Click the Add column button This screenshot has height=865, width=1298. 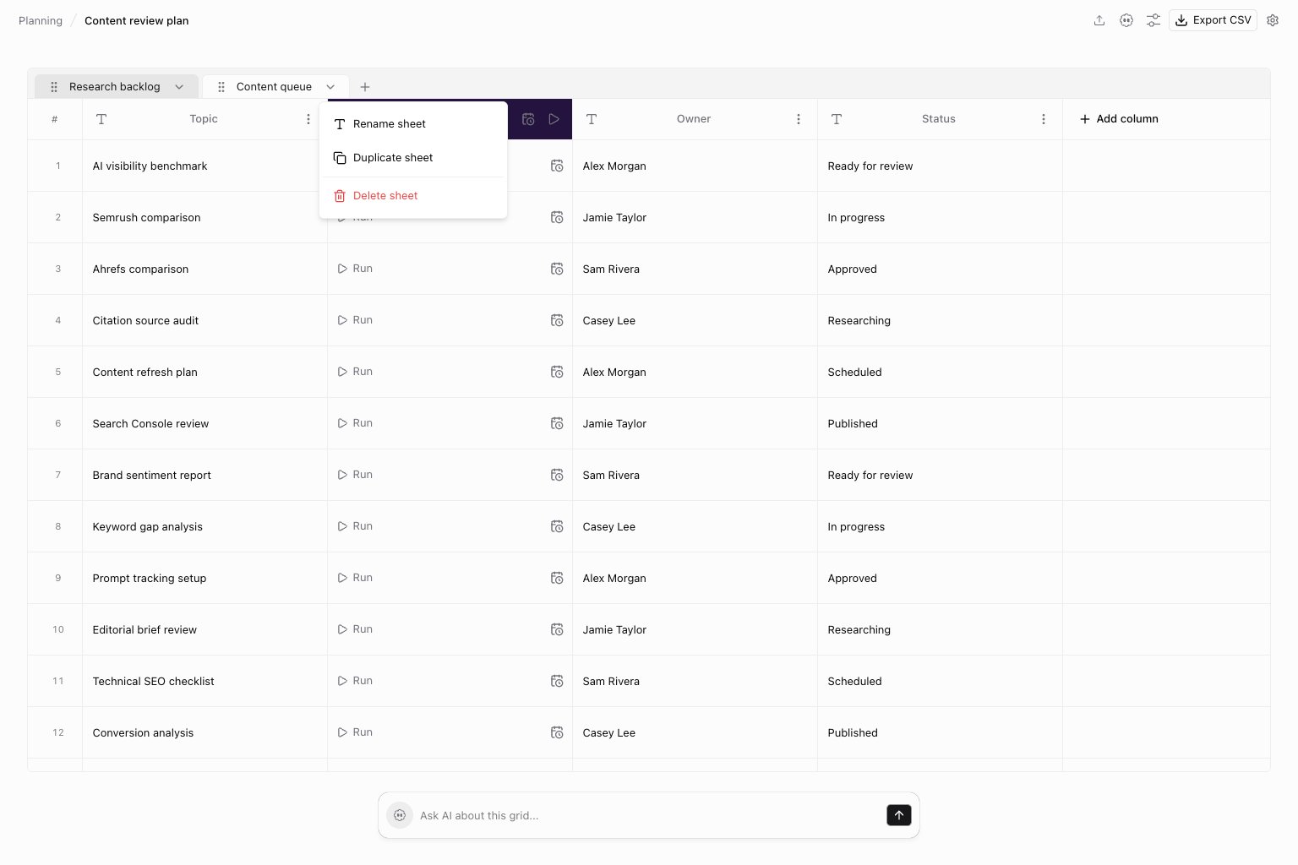click(1119, 119)
